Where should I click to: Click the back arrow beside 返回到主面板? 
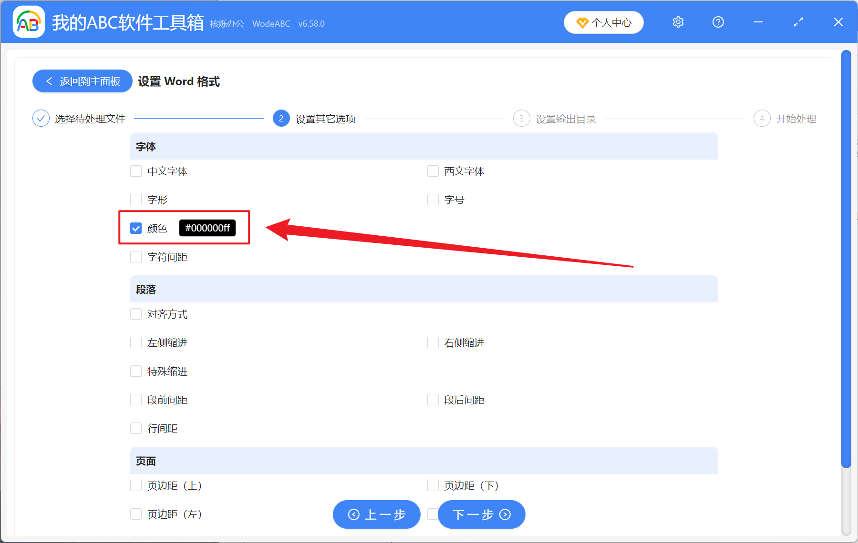pyautogui.click(x=49, y=81)
